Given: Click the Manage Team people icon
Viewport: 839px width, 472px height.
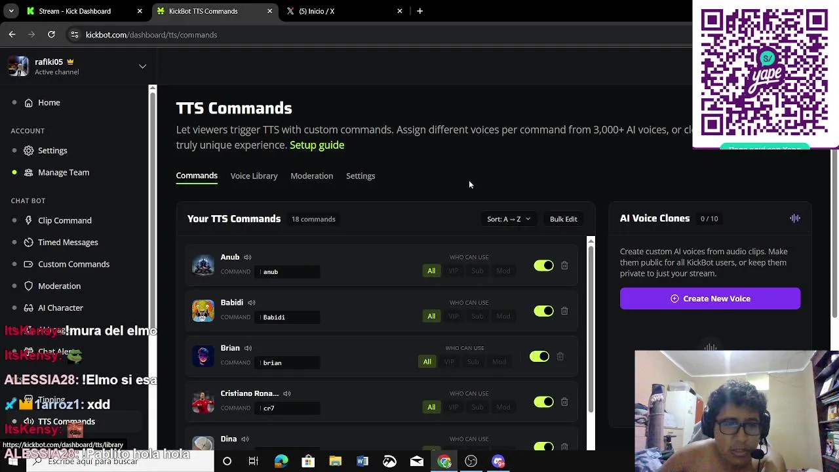Looking at the screenshot, I should [29, 172].
